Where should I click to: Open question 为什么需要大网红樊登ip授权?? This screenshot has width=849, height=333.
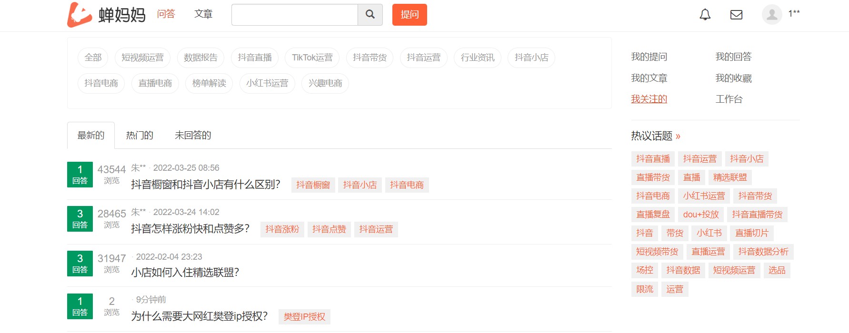pyautogui.click(x=200, y=316)
